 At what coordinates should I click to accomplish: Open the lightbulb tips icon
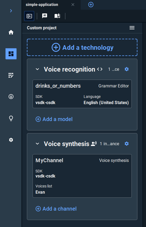(11, 118)
